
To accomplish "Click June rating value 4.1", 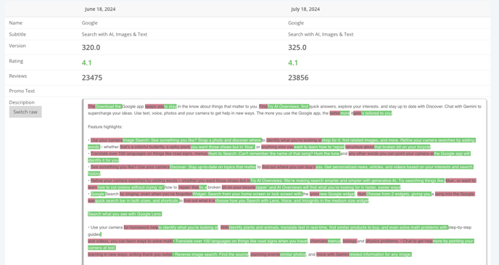I will tap(86, 62).
